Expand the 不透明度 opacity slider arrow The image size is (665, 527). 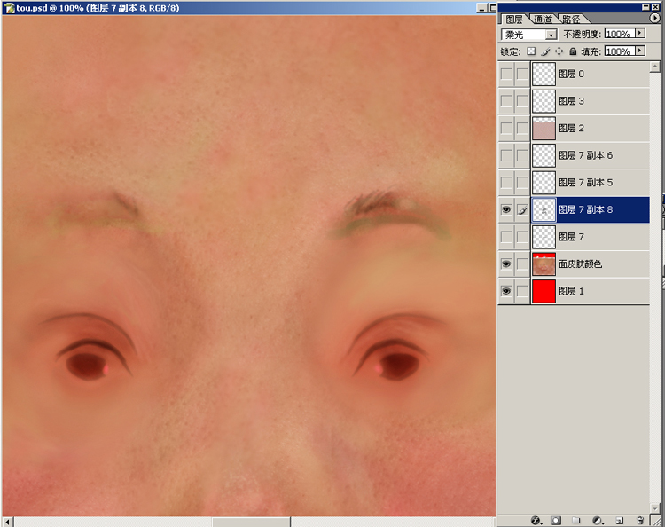click(640, 34)
